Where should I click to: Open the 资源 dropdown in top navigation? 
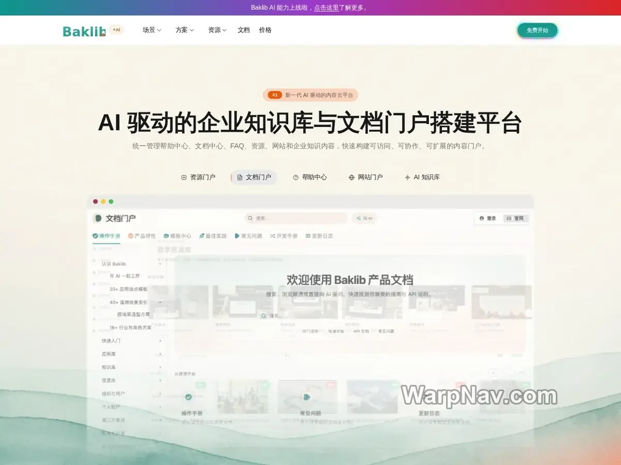[217, 30]
